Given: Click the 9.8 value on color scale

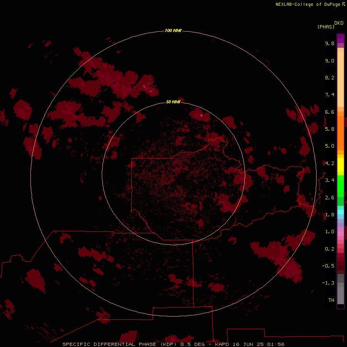Looking at the screenshot, I should (x=330, y=43).
